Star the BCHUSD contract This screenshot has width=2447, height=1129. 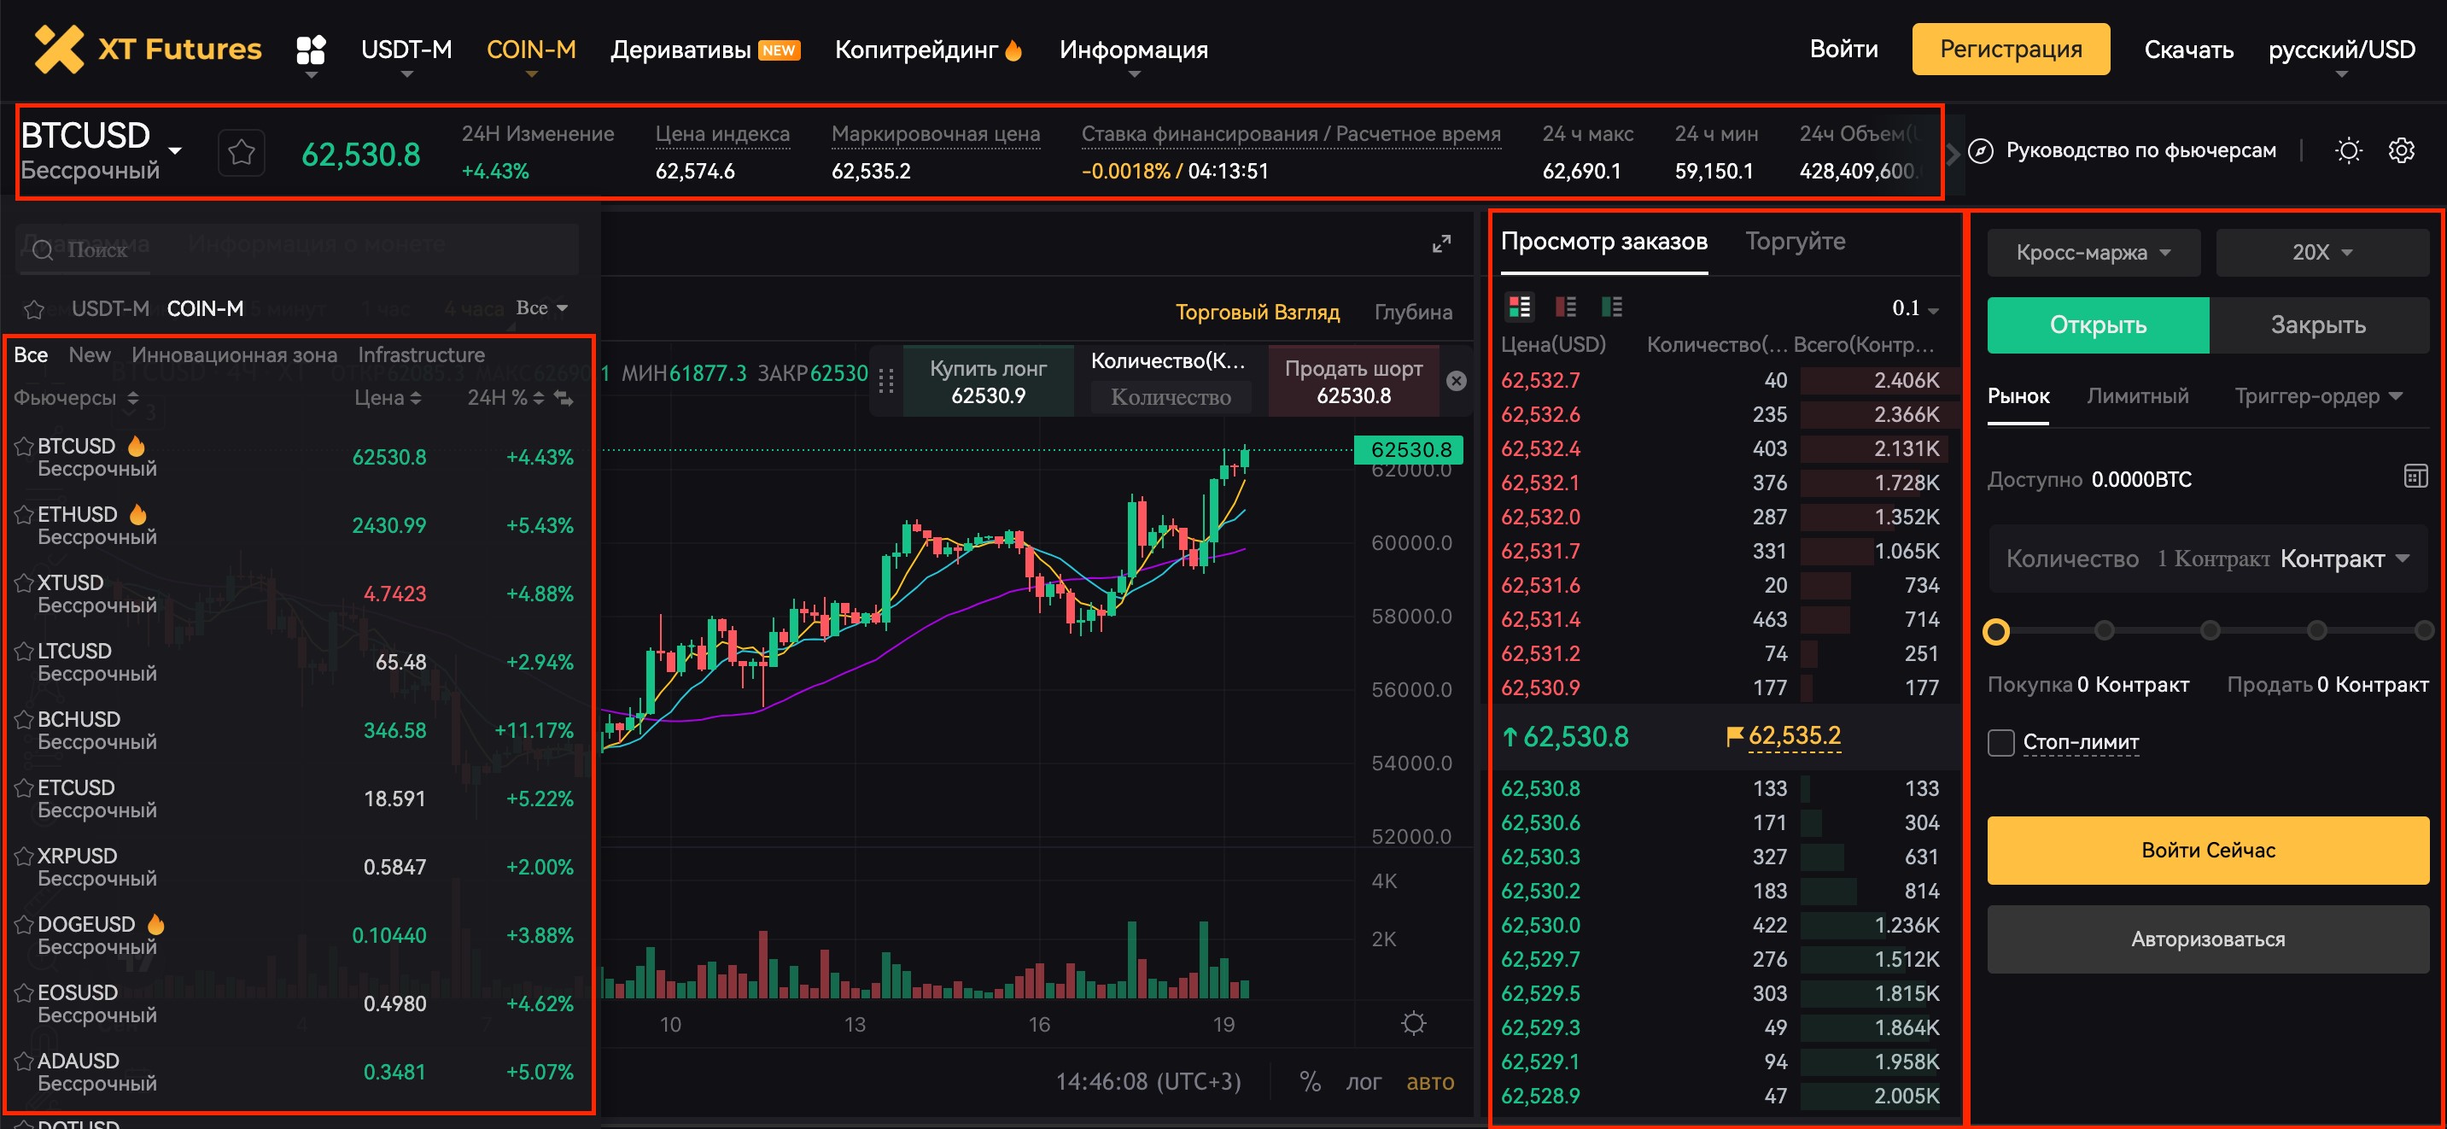(x=24, y=719)
